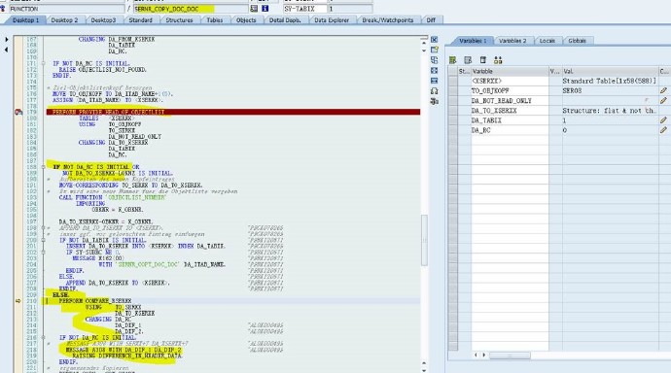Screen dimensions: 671x373
Task: Click the pencil icon for TO_OBJKOPF
Action: coord(663,90)
